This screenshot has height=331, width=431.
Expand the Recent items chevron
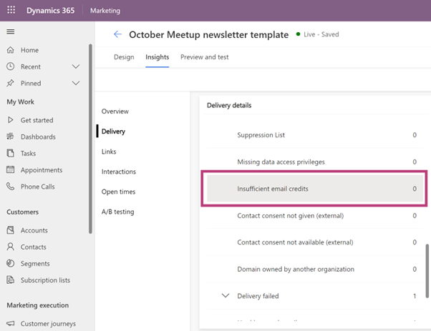point(76,66)
